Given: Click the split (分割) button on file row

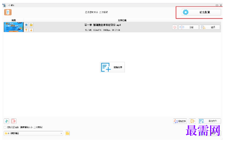Looking at the screenshot, I should click(x=188, y=27).
